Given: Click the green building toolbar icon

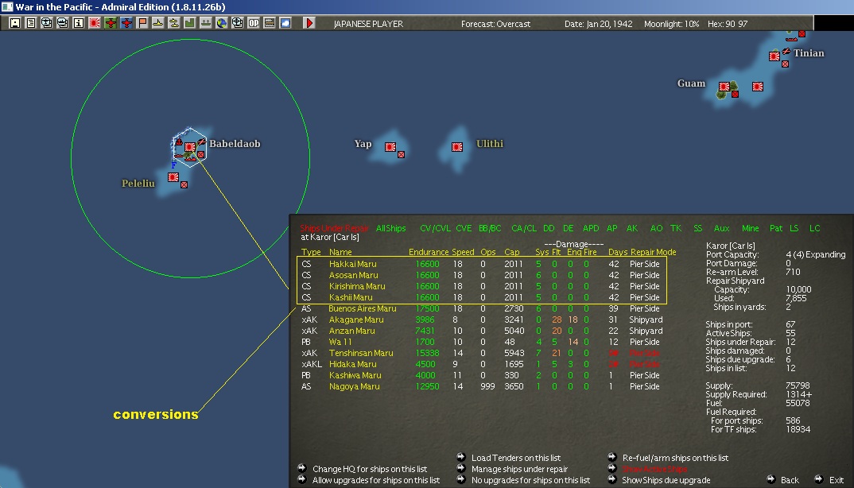Looking at the screenshot, I should click(x=189, y=23).
